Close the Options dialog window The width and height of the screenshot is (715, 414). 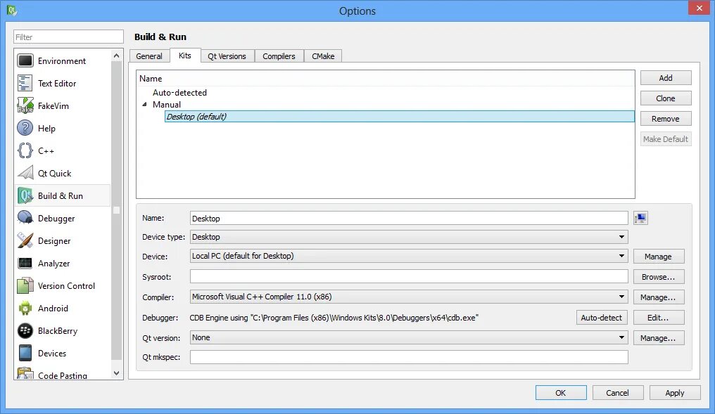699,8
